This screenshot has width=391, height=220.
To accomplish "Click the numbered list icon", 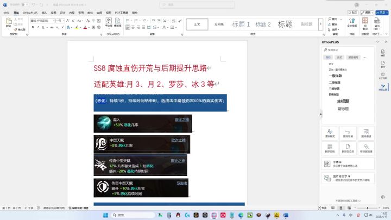I will tap(136, 21).
